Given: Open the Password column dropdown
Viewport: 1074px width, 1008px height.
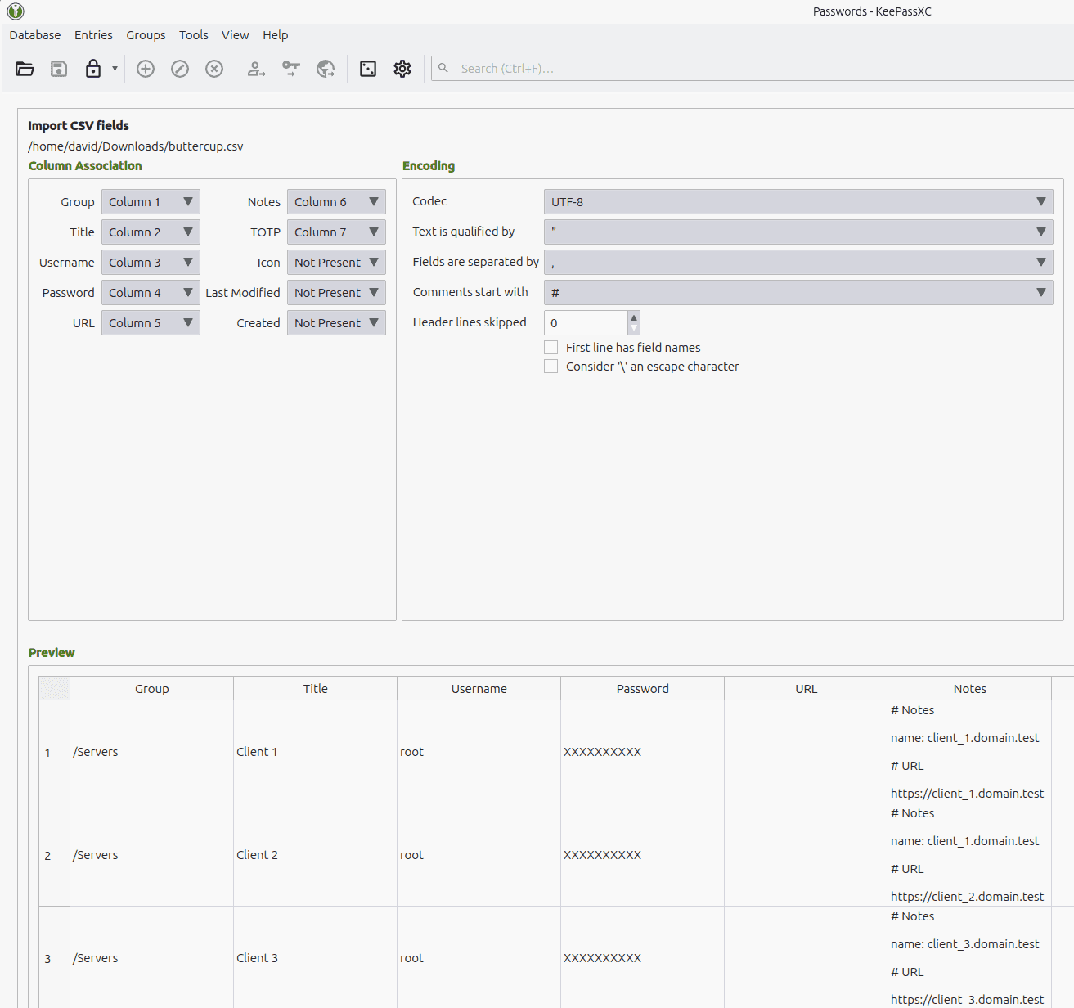Looking at the screenshot, I should pyautogui.click(x=151, y=293).
